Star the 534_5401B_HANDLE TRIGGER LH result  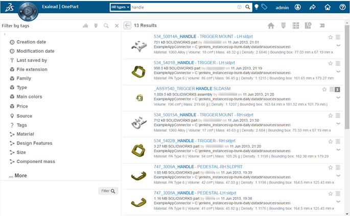point(331,63)
